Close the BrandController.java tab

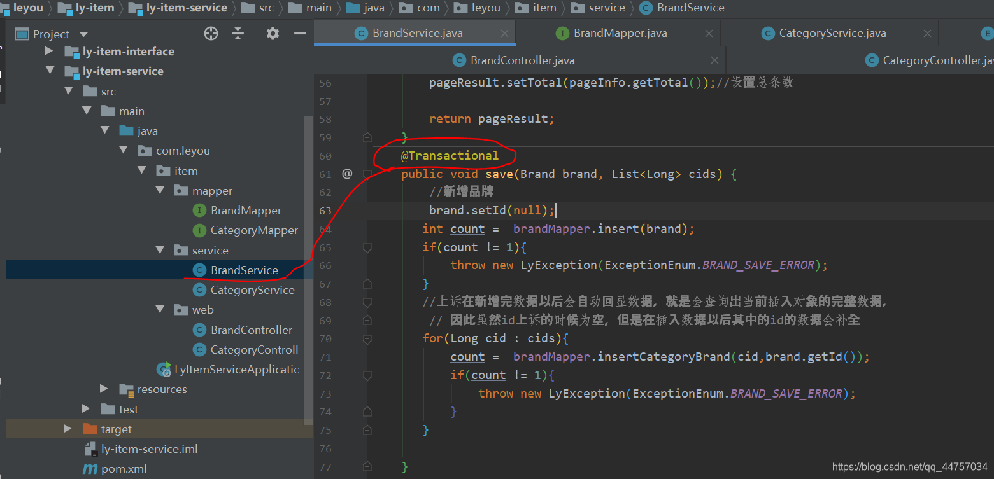(x=714, y=60)
